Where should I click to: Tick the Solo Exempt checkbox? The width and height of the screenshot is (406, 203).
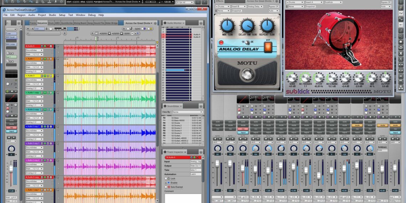tap(166, 187)
